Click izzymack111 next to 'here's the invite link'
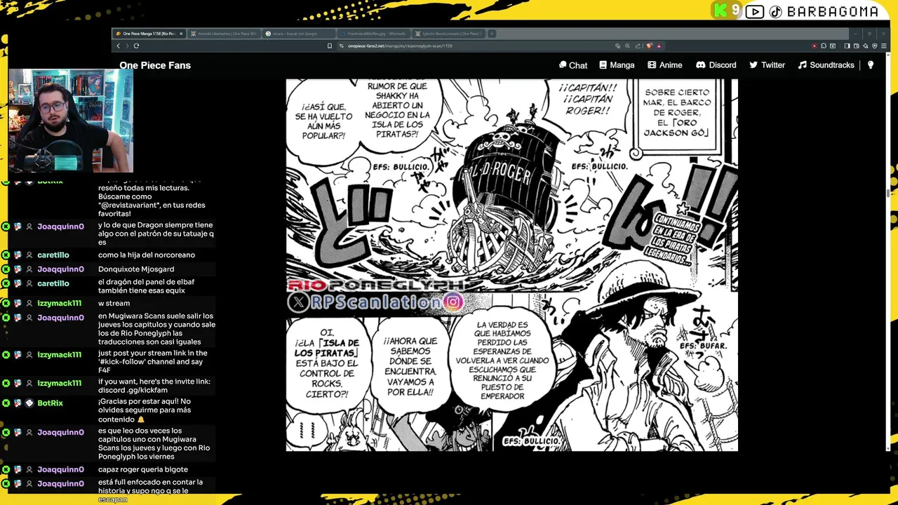Image resolution: width=898 pixels, height=505 pixels. [x=59, y=383]
